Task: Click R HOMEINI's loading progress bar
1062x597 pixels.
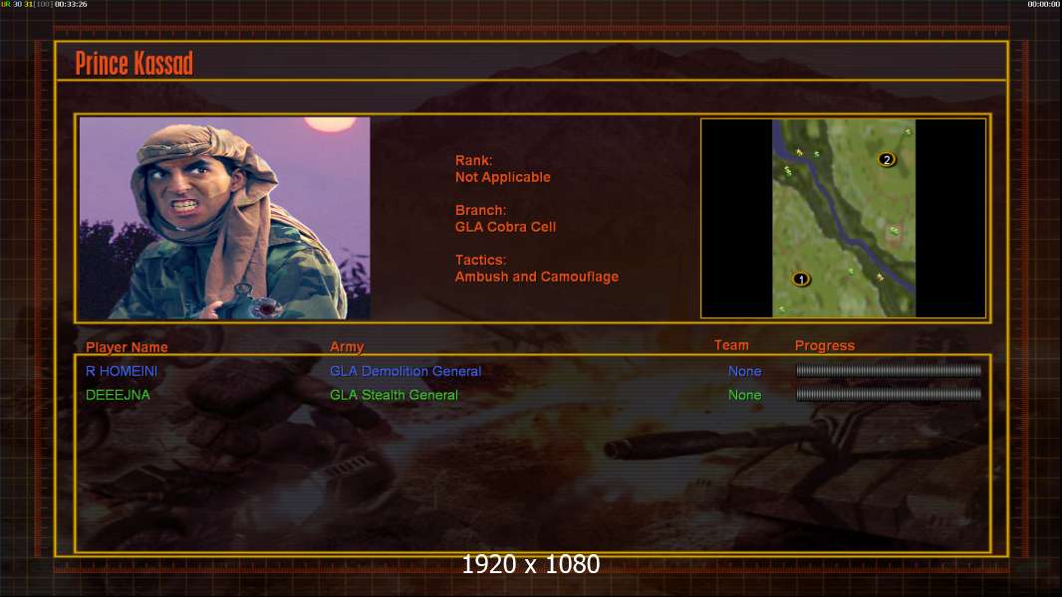Action: pos(889,370)
